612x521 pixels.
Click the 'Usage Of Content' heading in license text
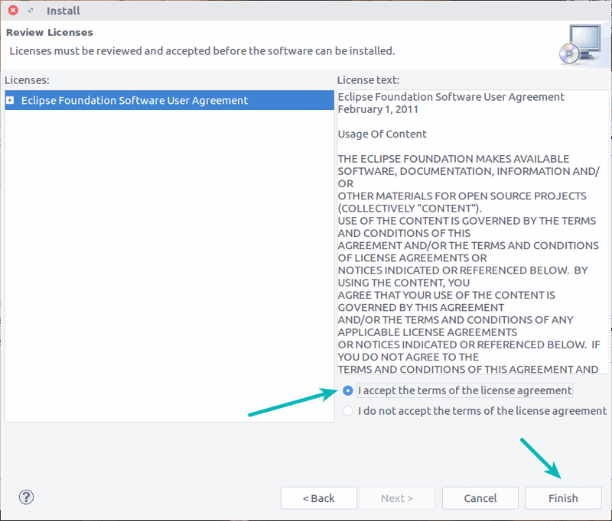tap(382, 134)
